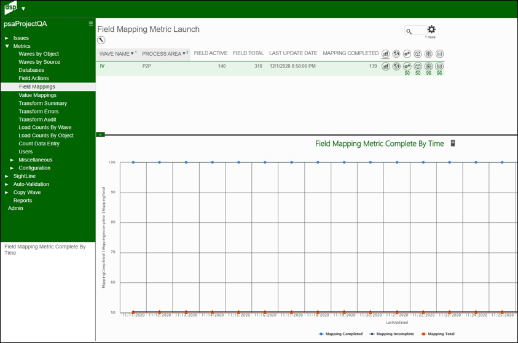Click the gears icon in header row
518x343 pixels.
(x=407, y=54)
